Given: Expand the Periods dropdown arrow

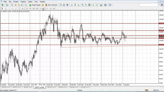Looking at the screenshot, I should point(107,5).
